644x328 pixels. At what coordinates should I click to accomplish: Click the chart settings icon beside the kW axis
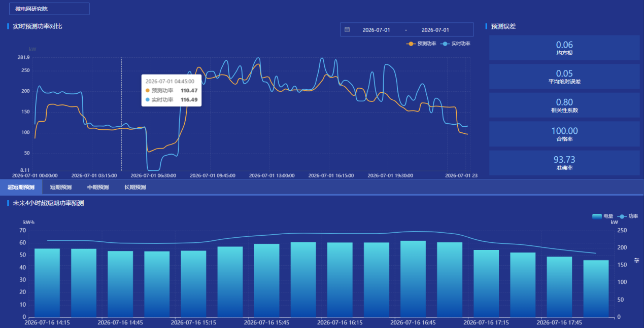(x=636, y=260)
